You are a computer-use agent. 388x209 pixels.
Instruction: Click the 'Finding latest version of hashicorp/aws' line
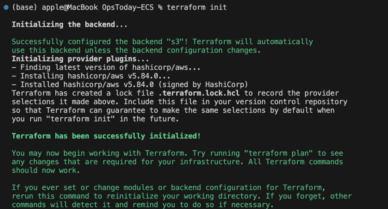point(106,67)
